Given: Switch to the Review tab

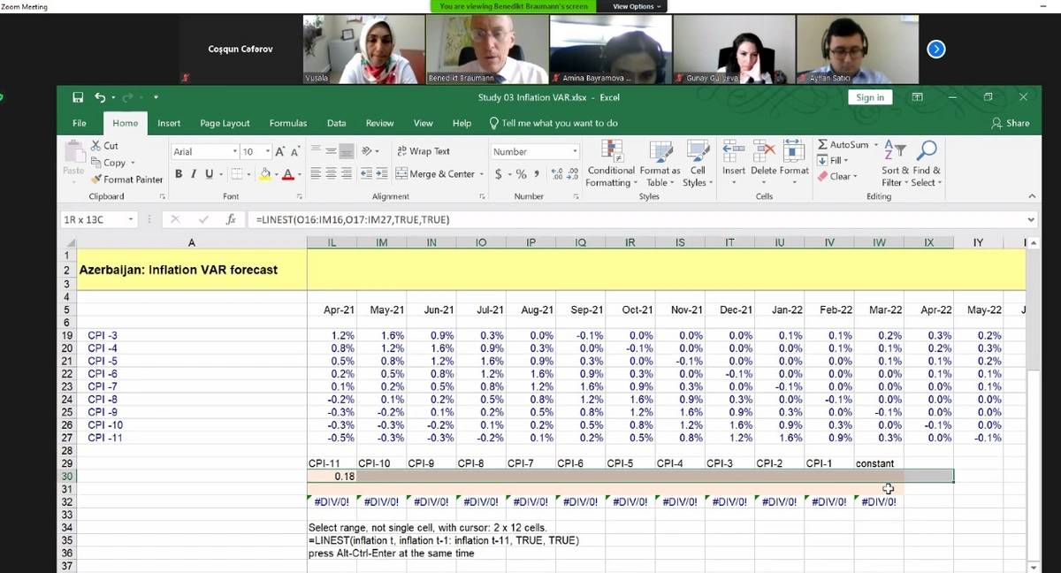Looking at the screenshot, I should [x=379, y=123].
